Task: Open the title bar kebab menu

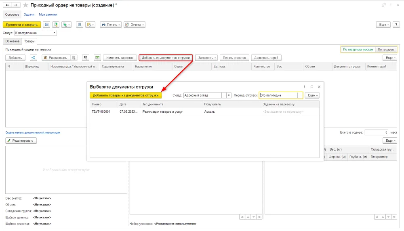Action: pos(391,5)
